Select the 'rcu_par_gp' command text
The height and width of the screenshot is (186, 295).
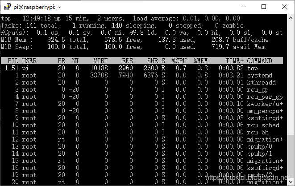tap(265, 97)
